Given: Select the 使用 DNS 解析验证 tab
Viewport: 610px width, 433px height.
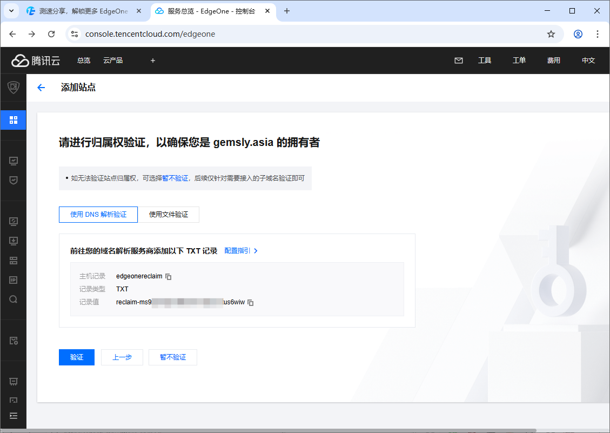Looking at the screenshot, I should pyautogui.click(x=98, y=215).
